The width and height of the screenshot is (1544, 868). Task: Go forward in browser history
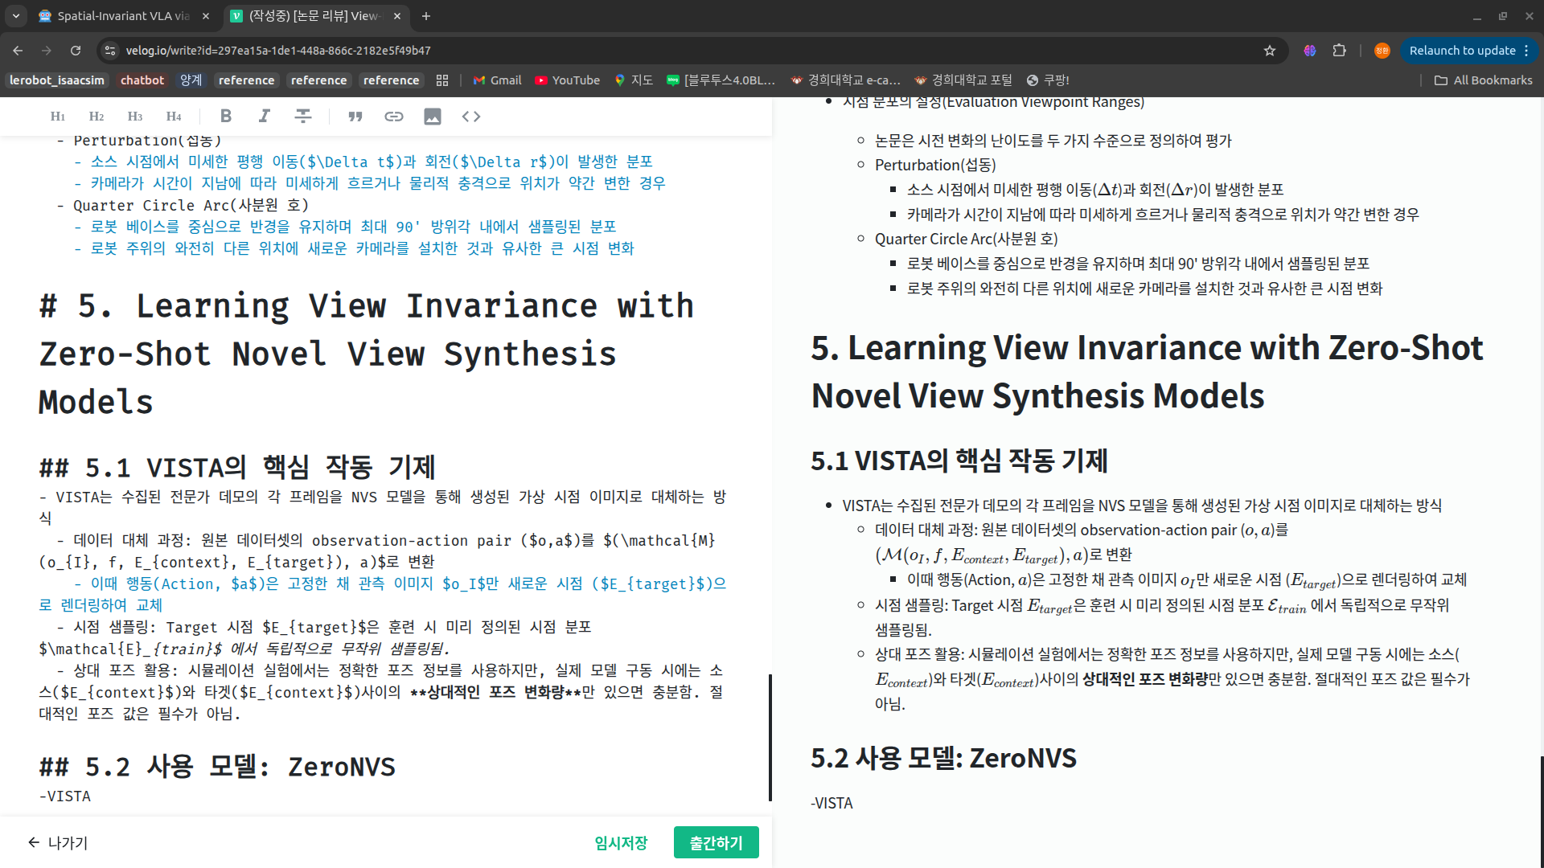tap(47, 51)
